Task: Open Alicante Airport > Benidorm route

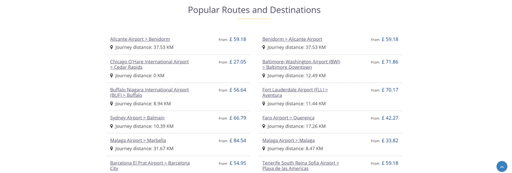Action: point(140,39)
